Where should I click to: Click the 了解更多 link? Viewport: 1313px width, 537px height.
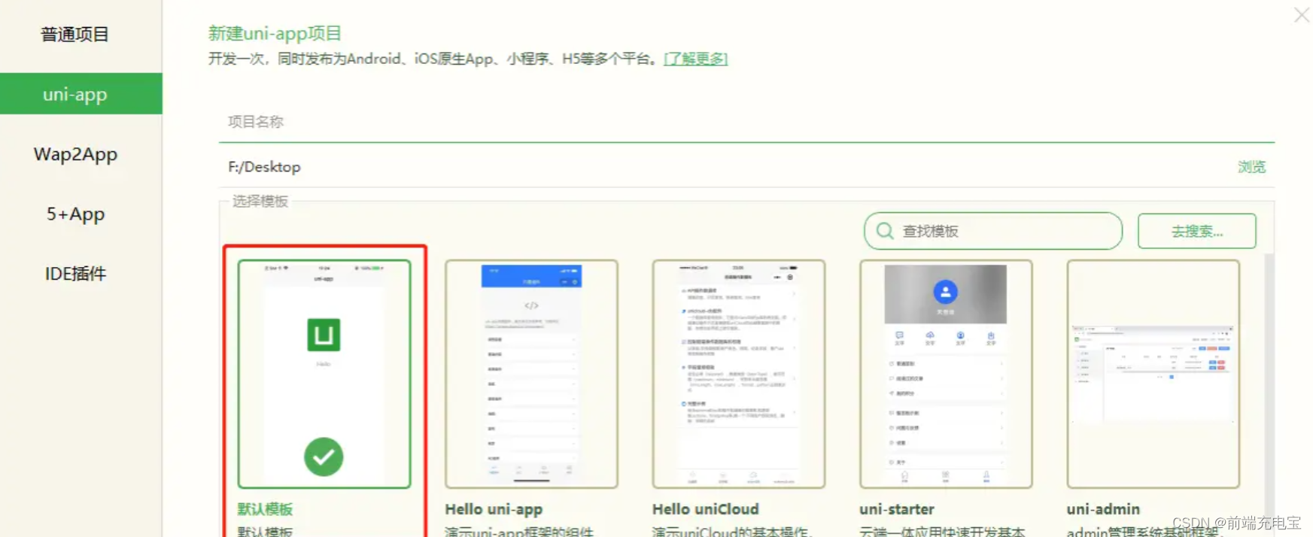click(x=695, y=59)
